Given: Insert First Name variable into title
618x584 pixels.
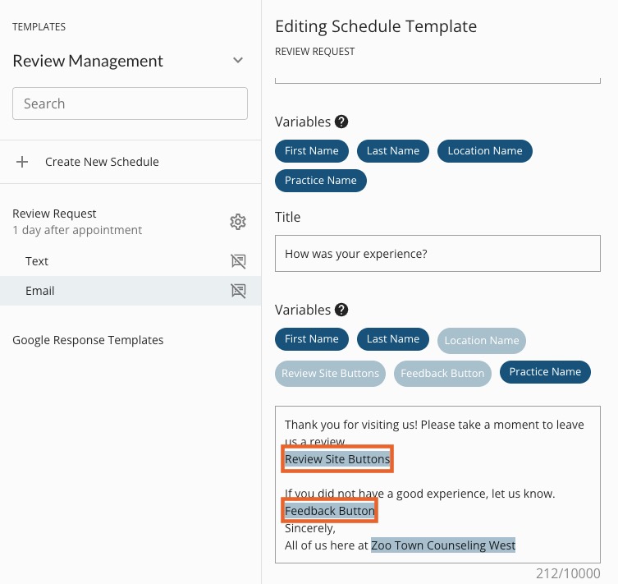Looking at the screenshot, I should pos(312,151).
